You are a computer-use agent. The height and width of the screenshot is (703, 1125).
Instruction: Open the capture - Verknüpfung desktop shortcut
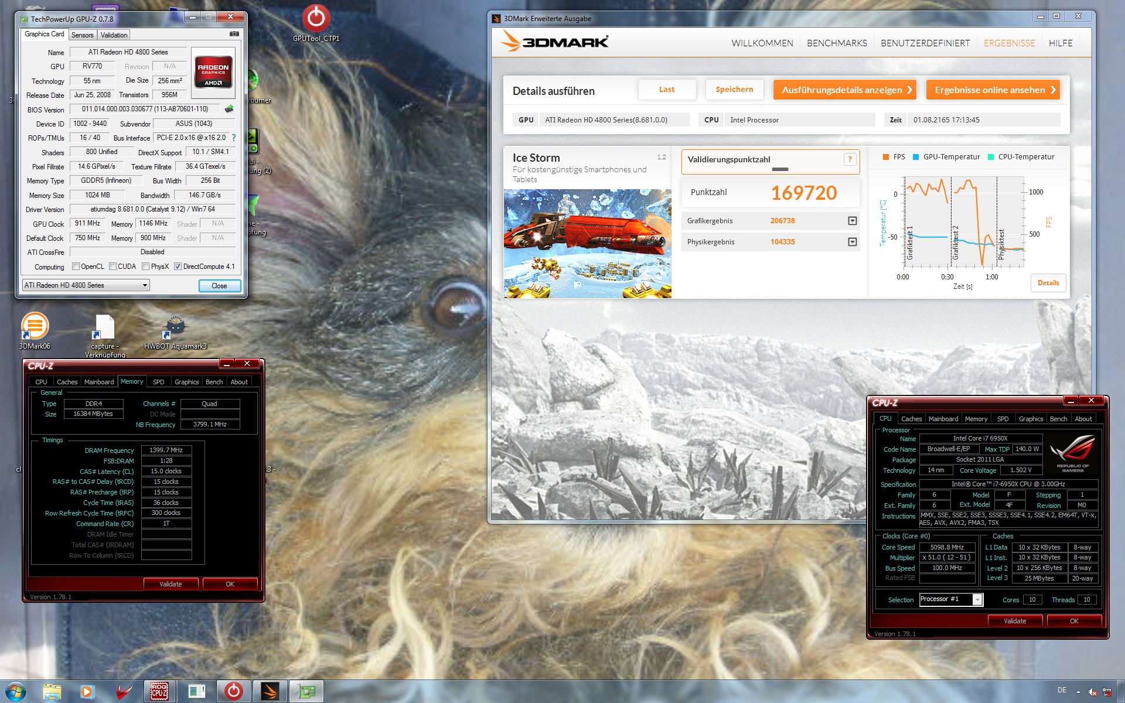coord(105,336)
